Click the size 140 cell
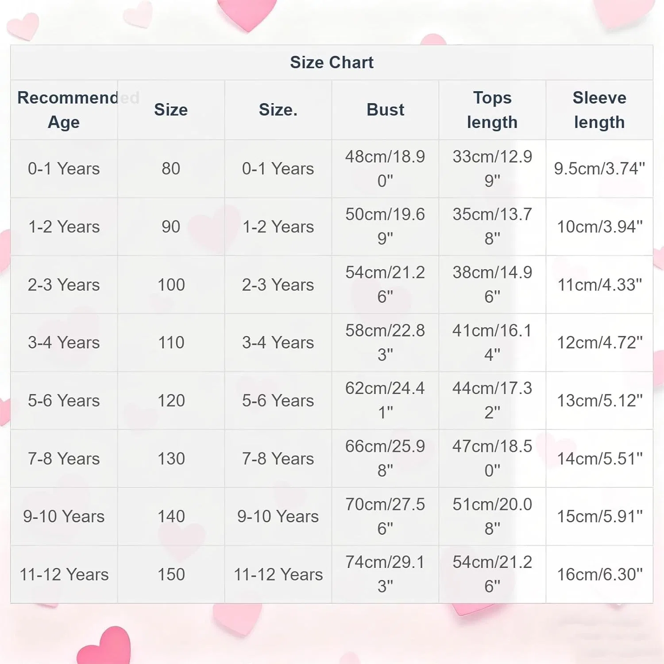This screenshot has width=664, height=664. (171, 517)
